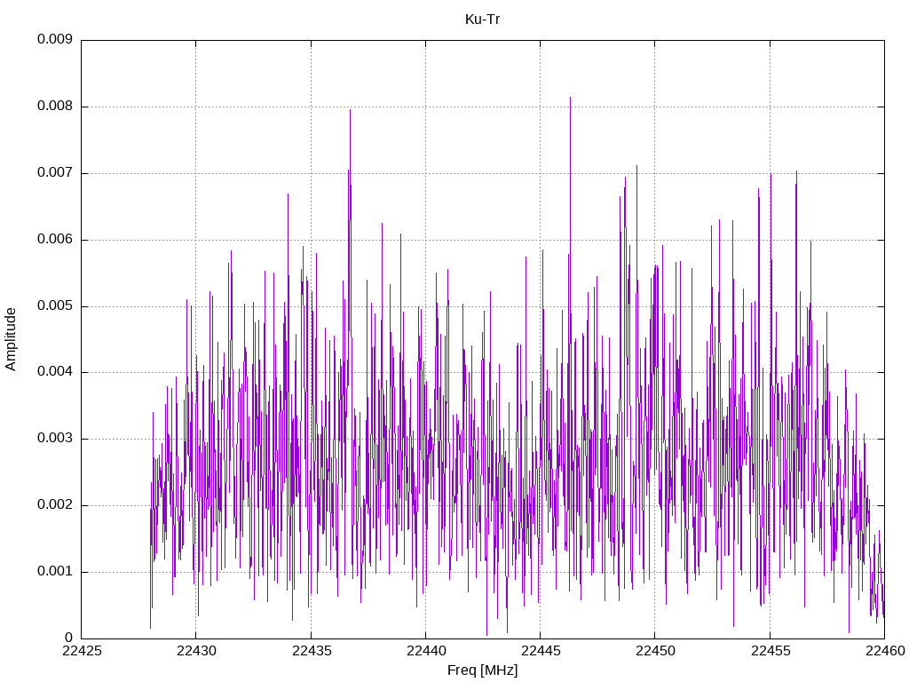The height and width of the screenshot is (682, 909).
Task: Click the y-axis tick label 0.006
Action: [55, 240]
